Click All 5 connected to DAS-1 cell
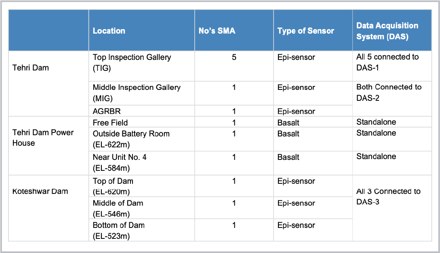The height and width of the screenshot is (253, 440). pos(392,66)
